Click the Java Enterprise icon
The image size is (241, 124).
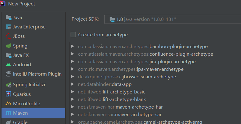tap(8, 27)
